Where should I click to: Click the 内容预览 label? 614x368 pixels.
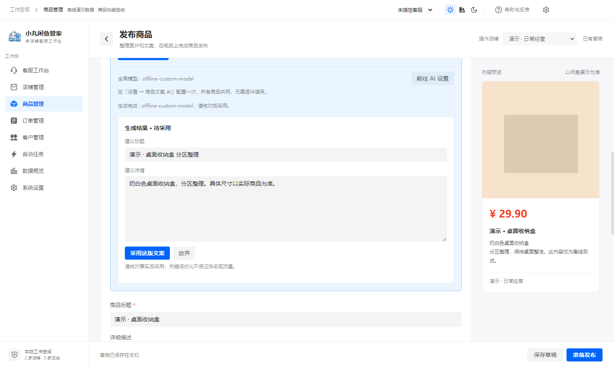click(x=492, y=72)
